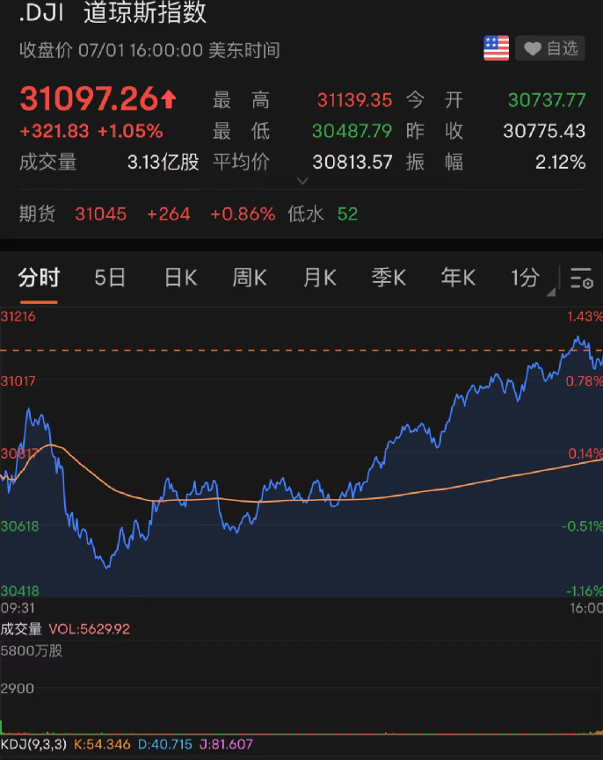Click the 最高 value 31139.35
603x760 pixels.
pyautogui.click(x=354, y=100)
